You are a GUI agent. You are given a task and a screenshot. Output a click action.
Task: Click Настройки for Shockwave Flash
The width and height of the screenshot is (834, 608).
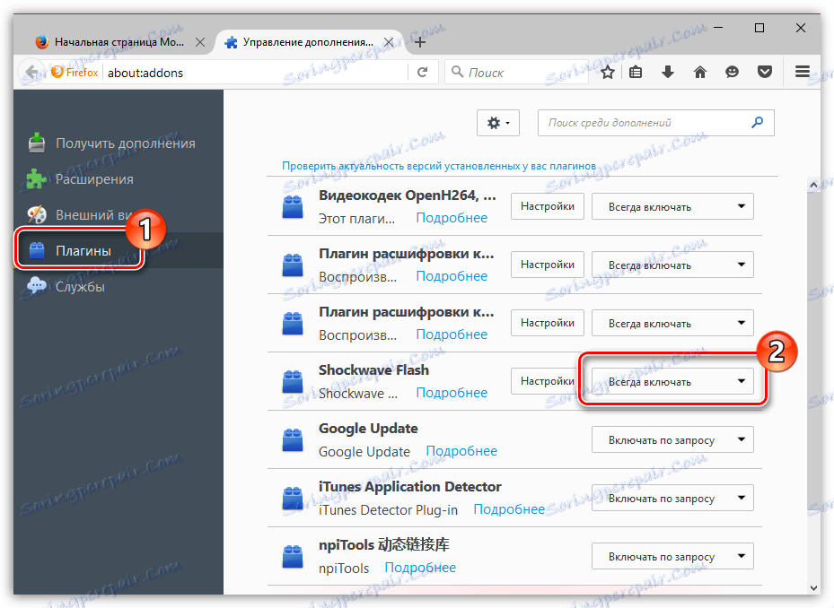coord(548,381)
